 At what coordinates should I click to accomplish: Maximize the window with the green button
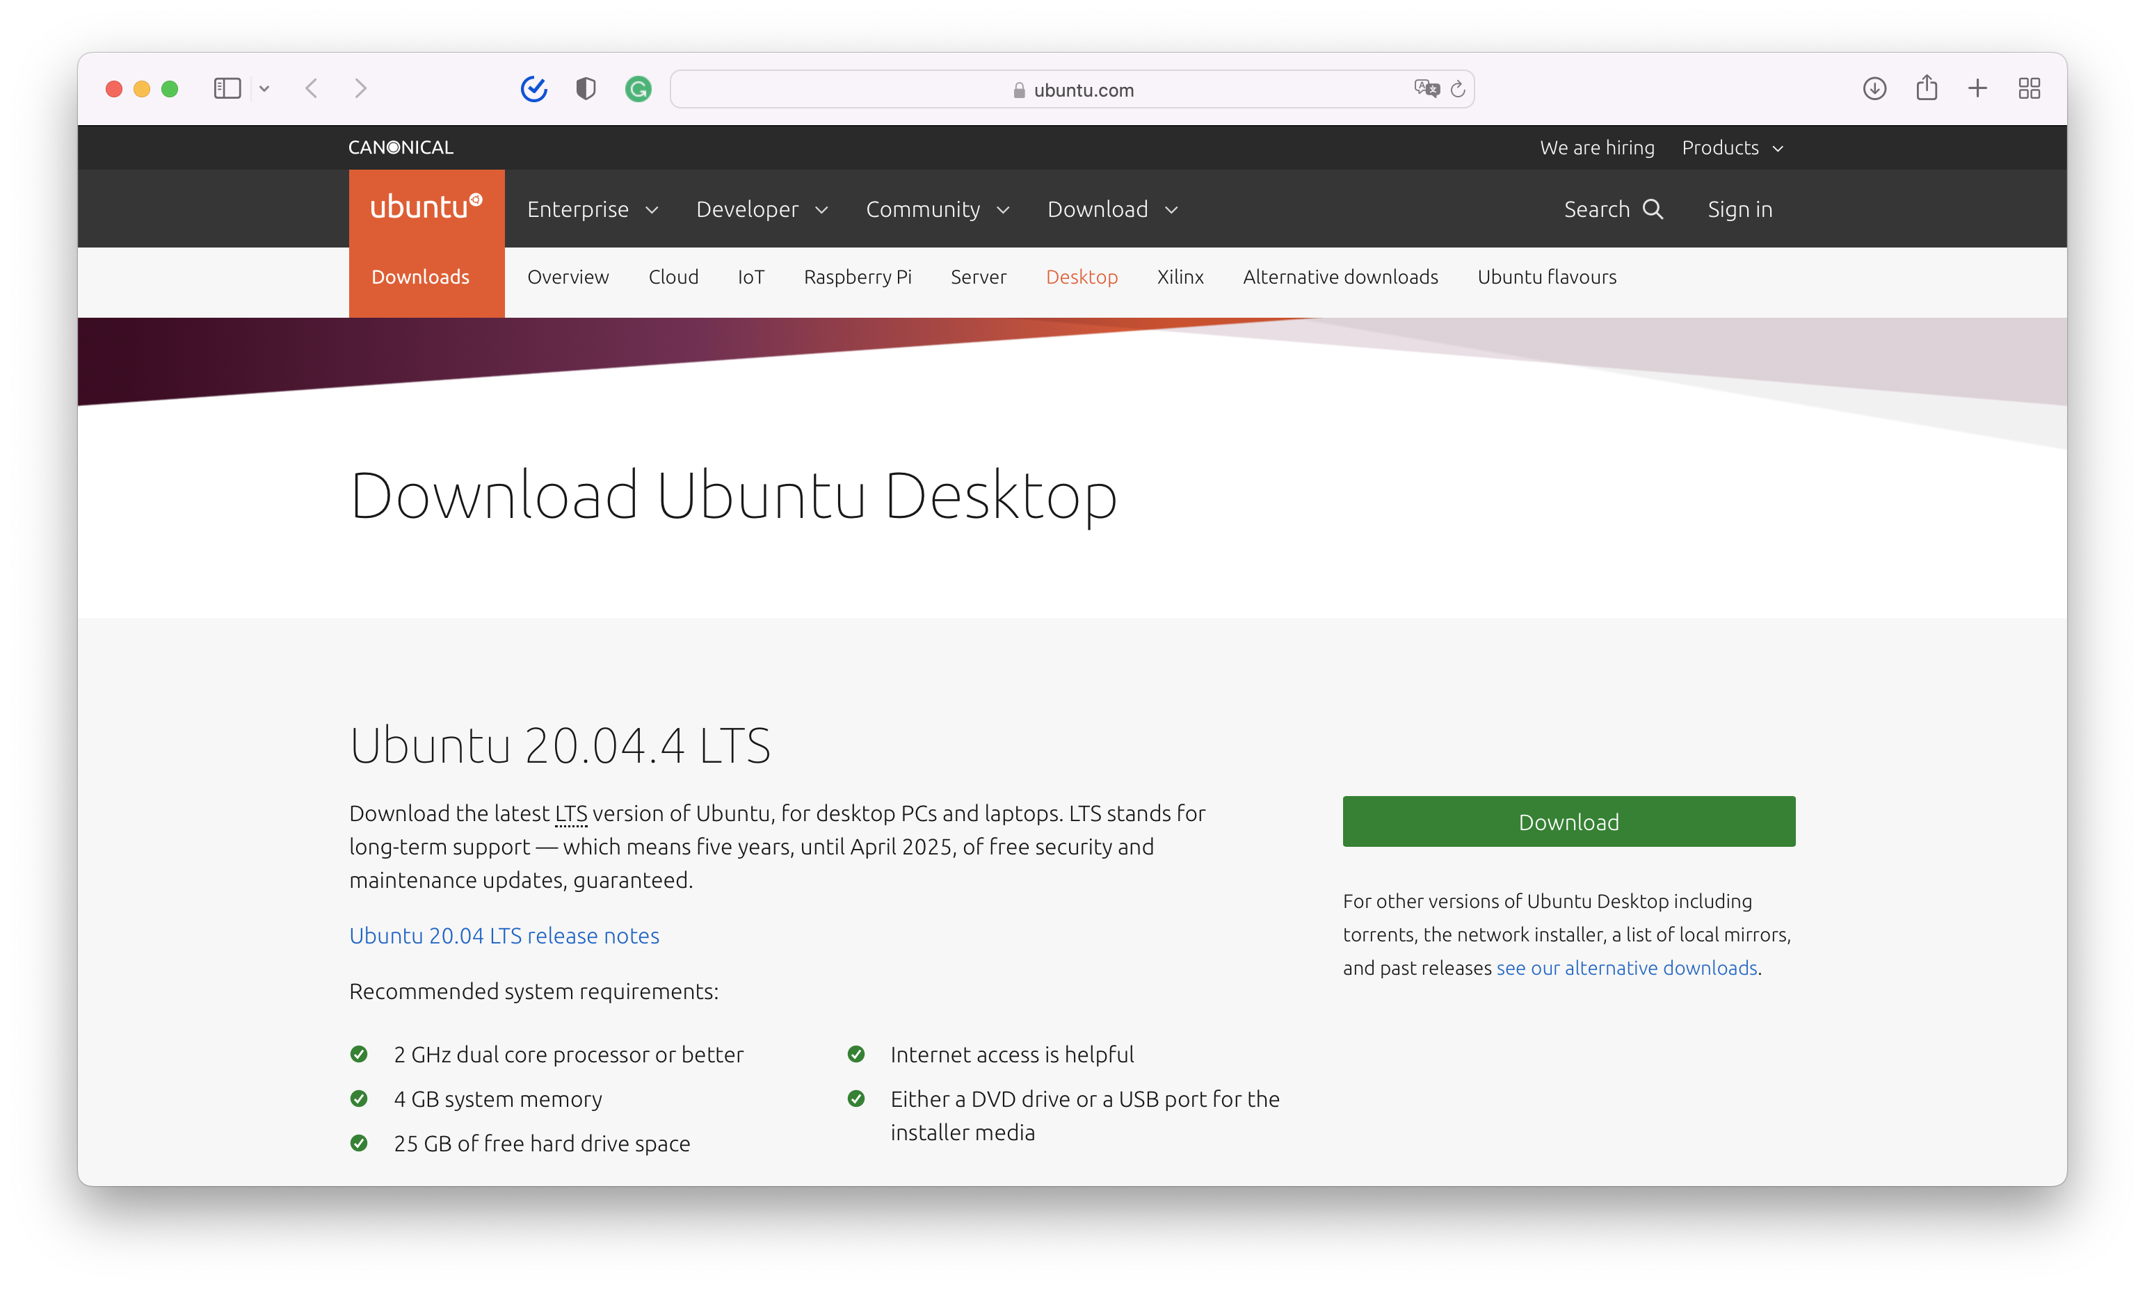170,88
